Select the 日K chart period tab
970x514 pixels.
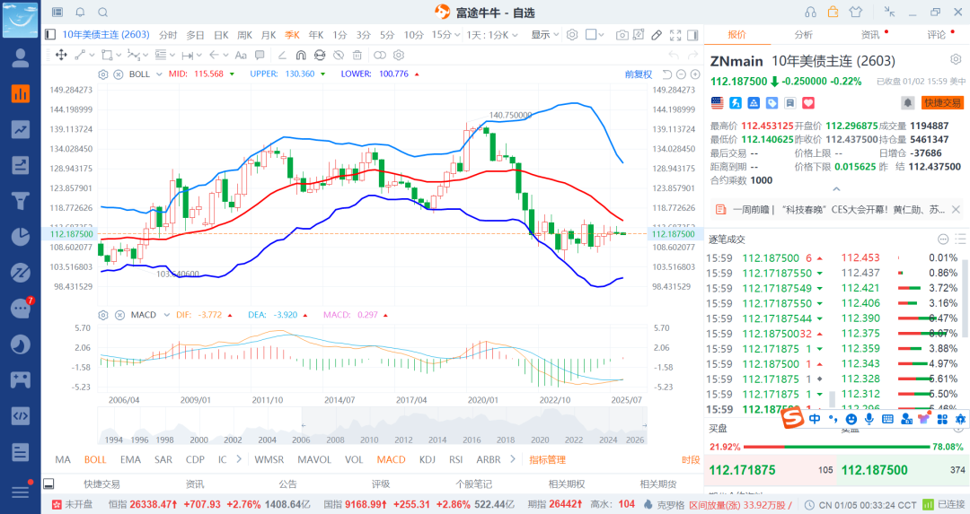(x=221, y=35)
